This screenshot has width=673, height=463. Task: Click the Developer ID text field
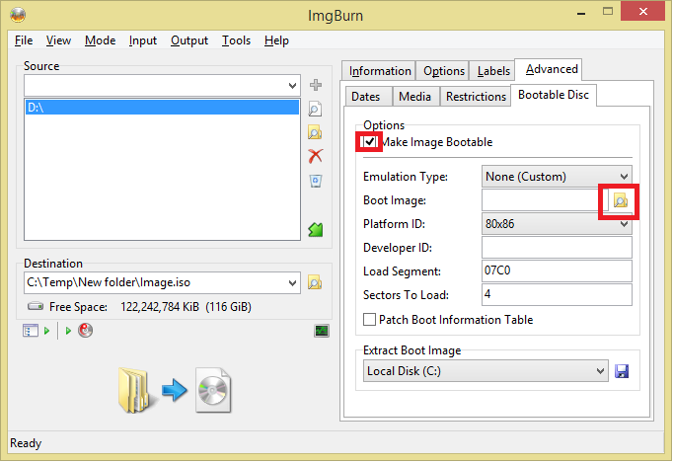pos(557,248)
